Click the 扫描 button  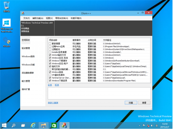click(131, 103)
